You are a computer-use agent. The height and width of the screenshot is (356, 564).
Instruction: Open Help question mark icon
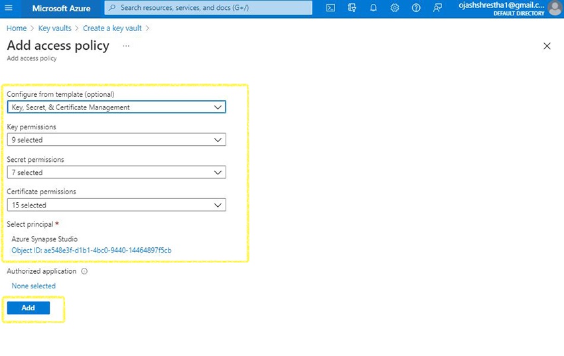(x=416, y=7)
